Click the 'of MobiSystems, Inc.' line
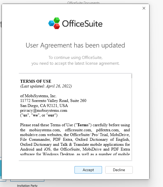The image size is (163, 187). (38, 96)
